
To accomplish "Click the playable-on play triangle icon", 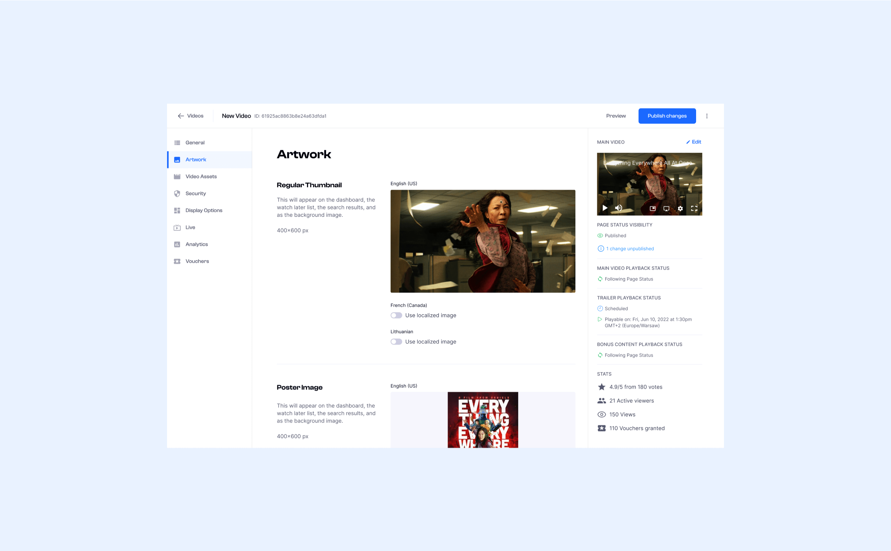I will [x=600, y=319].
